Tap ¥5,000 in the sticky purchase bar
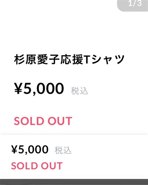The height and width of the screenshot is (185, 148). coord(30,150)
